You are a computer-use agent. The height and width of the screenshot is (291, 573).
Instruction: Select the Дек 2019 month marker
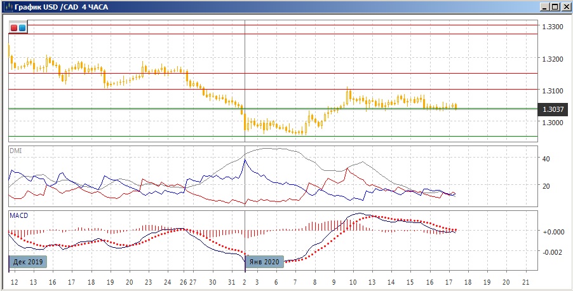28,262
